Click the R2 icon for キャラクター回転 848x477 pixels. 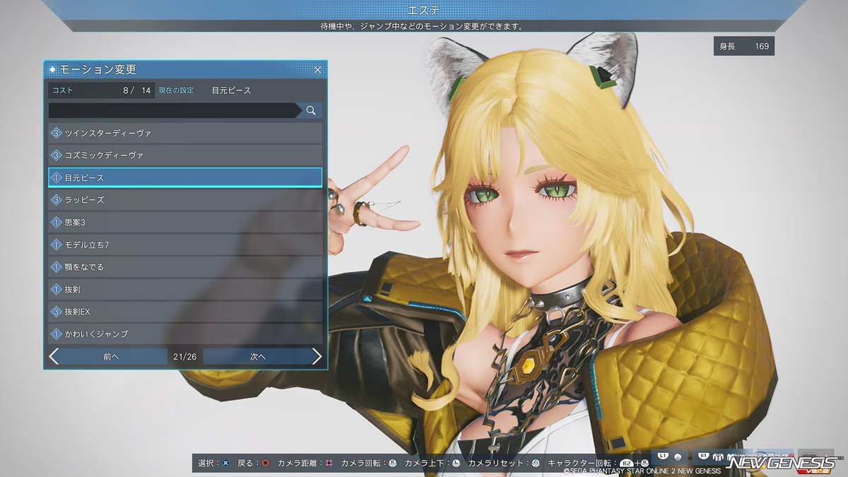[x=627, y=464]
